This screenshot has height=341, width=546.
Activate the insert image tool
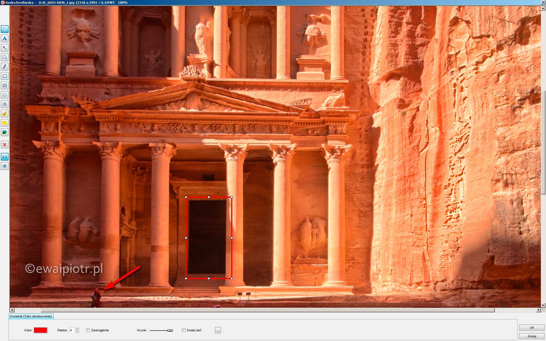click(5, 132)
